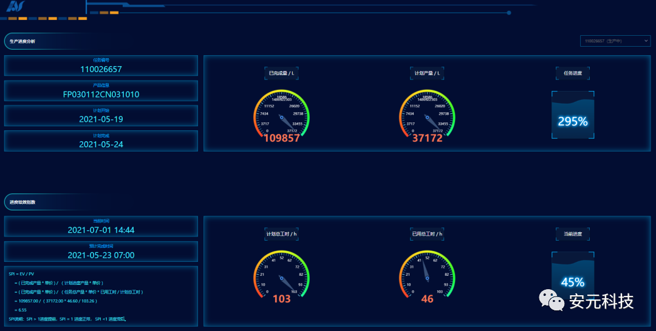Screen dimensions: 656x331
Task: Select the 进度绩效指数 section header
Action: [x=23, y=202]
